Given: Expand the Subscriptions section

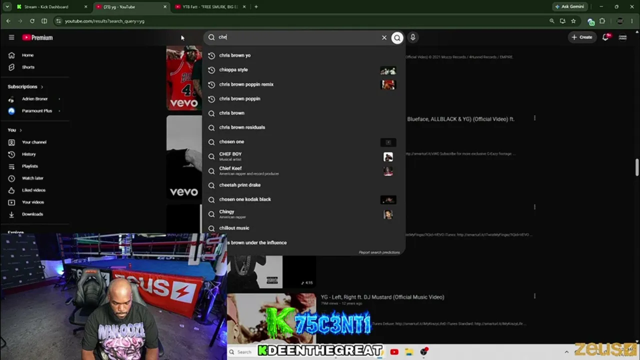Looking at the screenshot, I should click(x=25, y=86).
